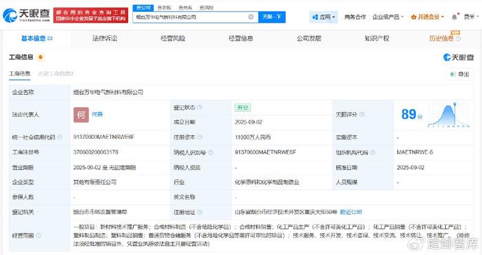This screenshot has width=482, height=255.
Task: Switch to the 知识产权 tab
Action: coord(377,38)
